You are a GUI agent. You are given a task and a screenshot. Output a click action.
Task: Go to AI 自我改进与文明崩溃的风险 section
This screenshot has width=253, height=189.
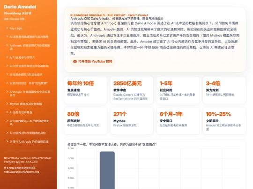[28, 133]
